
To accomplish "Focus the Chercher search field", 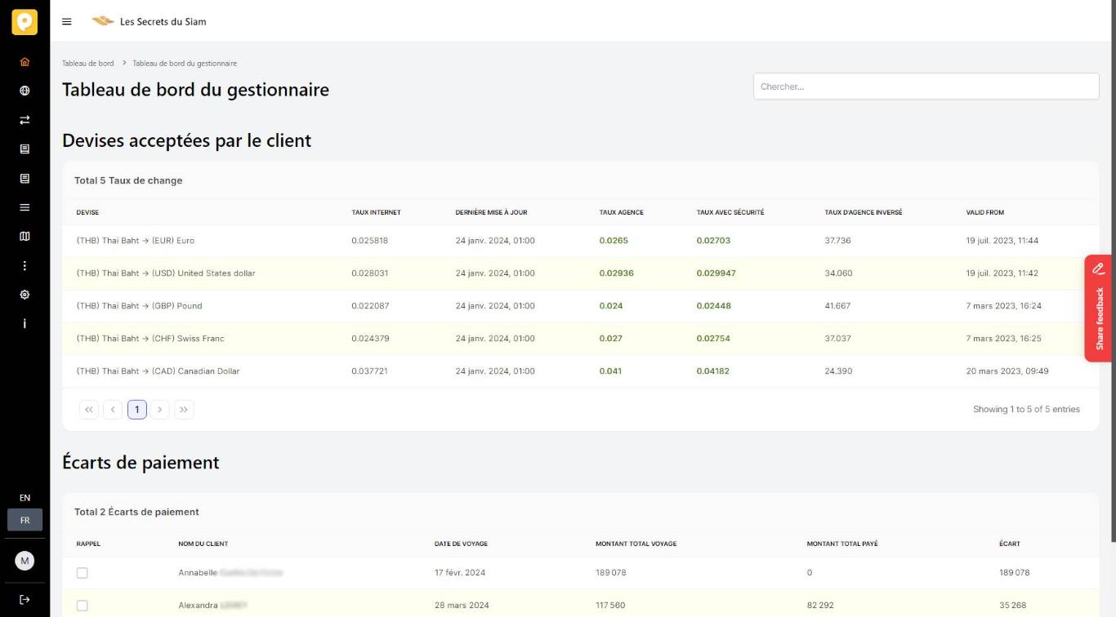I will tap(926, 87).
